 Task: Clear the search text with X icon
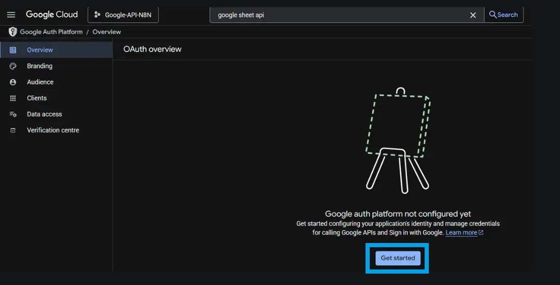pos(473,15)
